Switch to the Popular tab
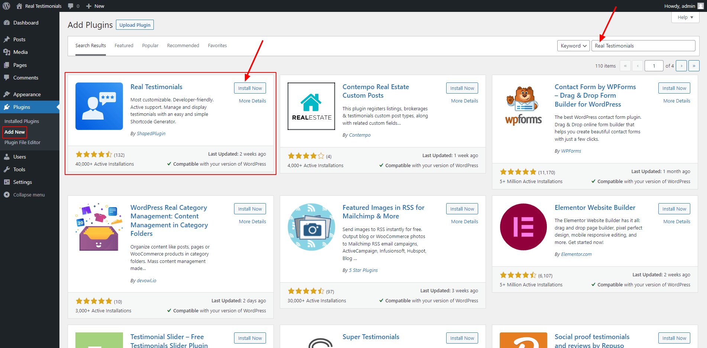Screen dimensions: 707x348 pyautogui.click(x=150, y=46)
